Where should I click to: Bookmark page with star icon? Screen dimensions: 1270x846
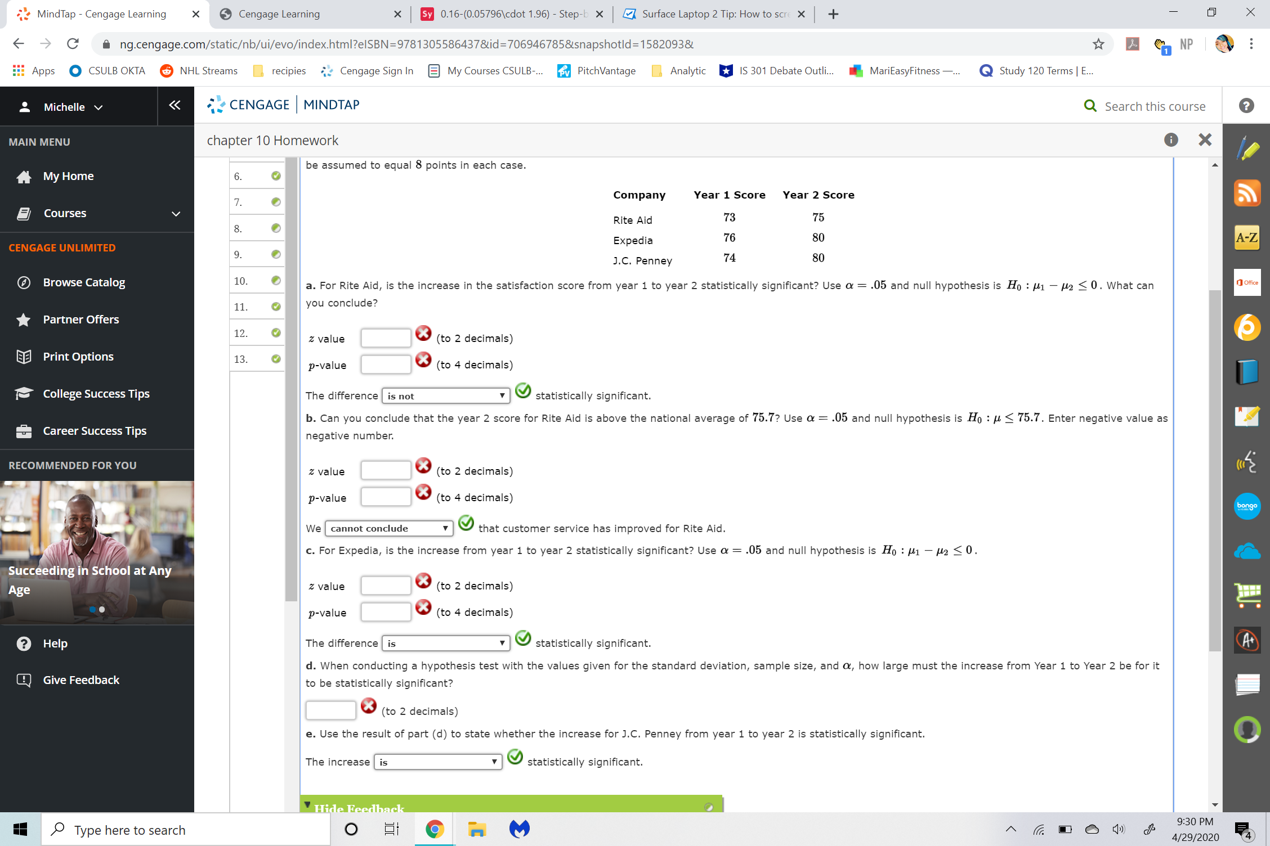(1098, 44)
